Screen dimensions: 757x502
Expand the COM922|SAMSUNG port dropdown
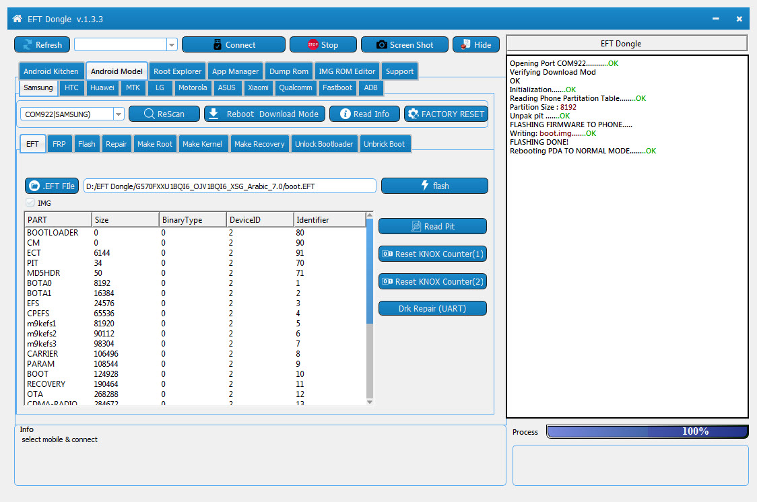[119, 114]
